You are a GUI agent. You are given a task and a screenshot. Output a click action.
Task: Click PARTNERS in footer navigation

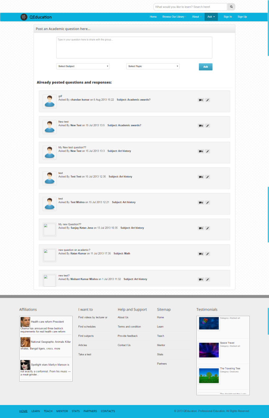pyautogui.click(x=90, y=411)
